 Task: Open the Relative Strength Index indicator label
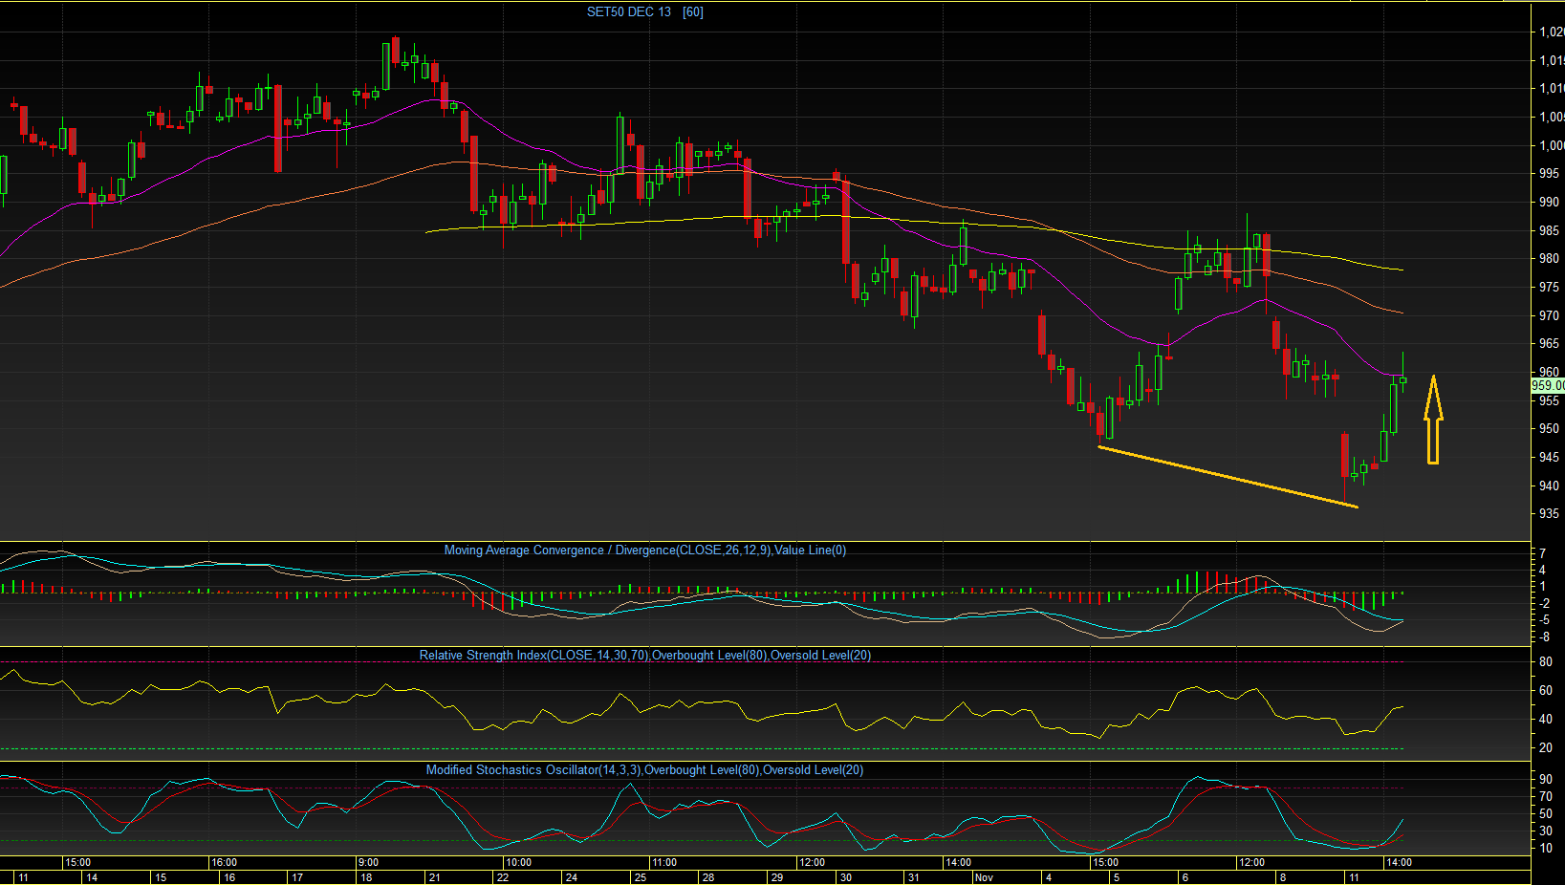tap(645, 656)
